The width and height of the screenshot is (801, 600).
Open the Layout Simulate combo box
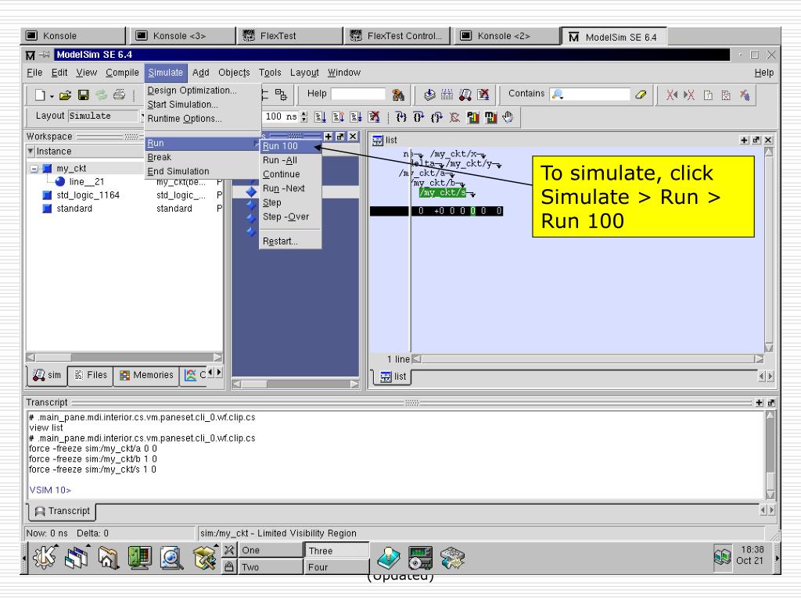106,116
